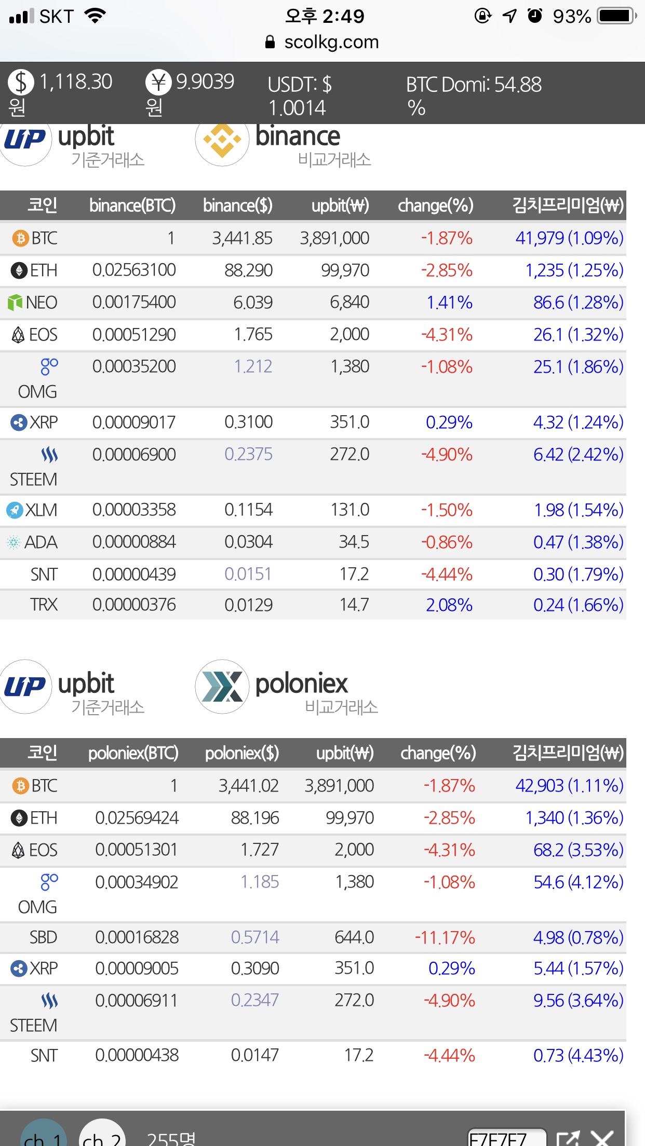645x1146 pixels.
Task: Click the SBD row in the Poloniex table
Action: coord(312,937)
